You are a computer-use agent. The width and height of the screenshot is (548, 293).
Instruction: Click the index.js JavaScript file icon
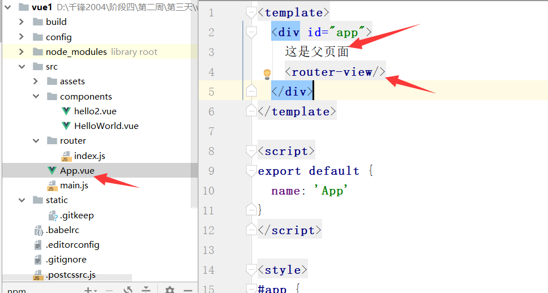click(x=66, y=156)
